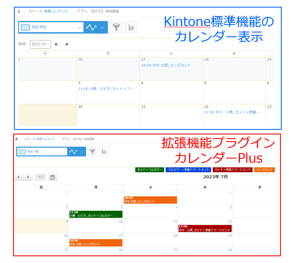Screen dimensions: 291x263
Task: Open 18:00 中丸 太郎_メンズカット entry in upper calendar
Action: (x=166, y=65)
